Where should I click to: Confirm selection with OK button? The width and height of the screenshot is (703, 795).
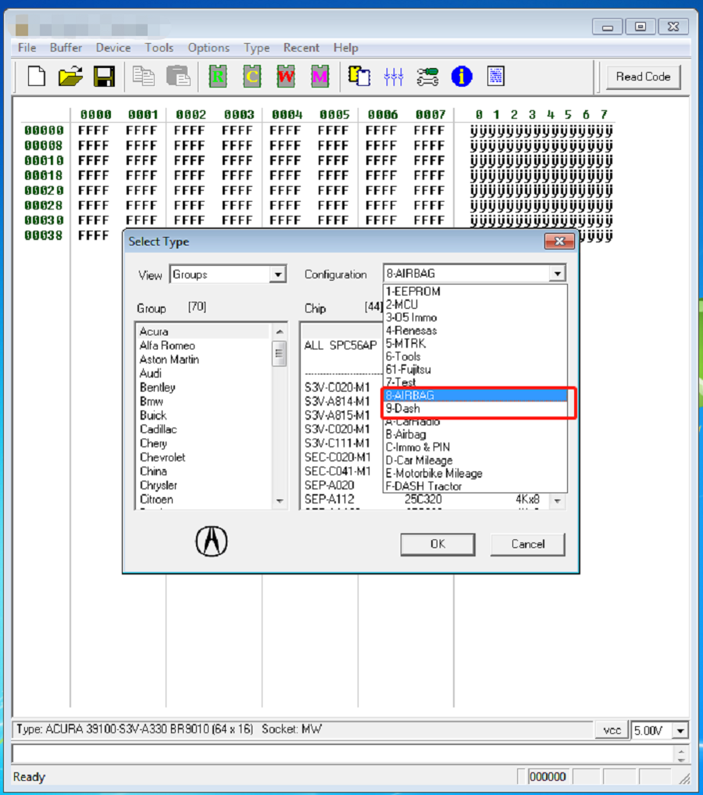pos(437,544)
